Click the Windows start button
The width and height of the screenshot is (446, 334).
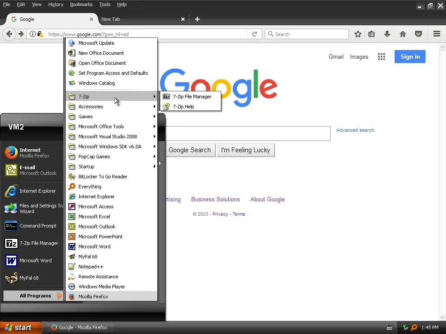(x=21, y=327)
